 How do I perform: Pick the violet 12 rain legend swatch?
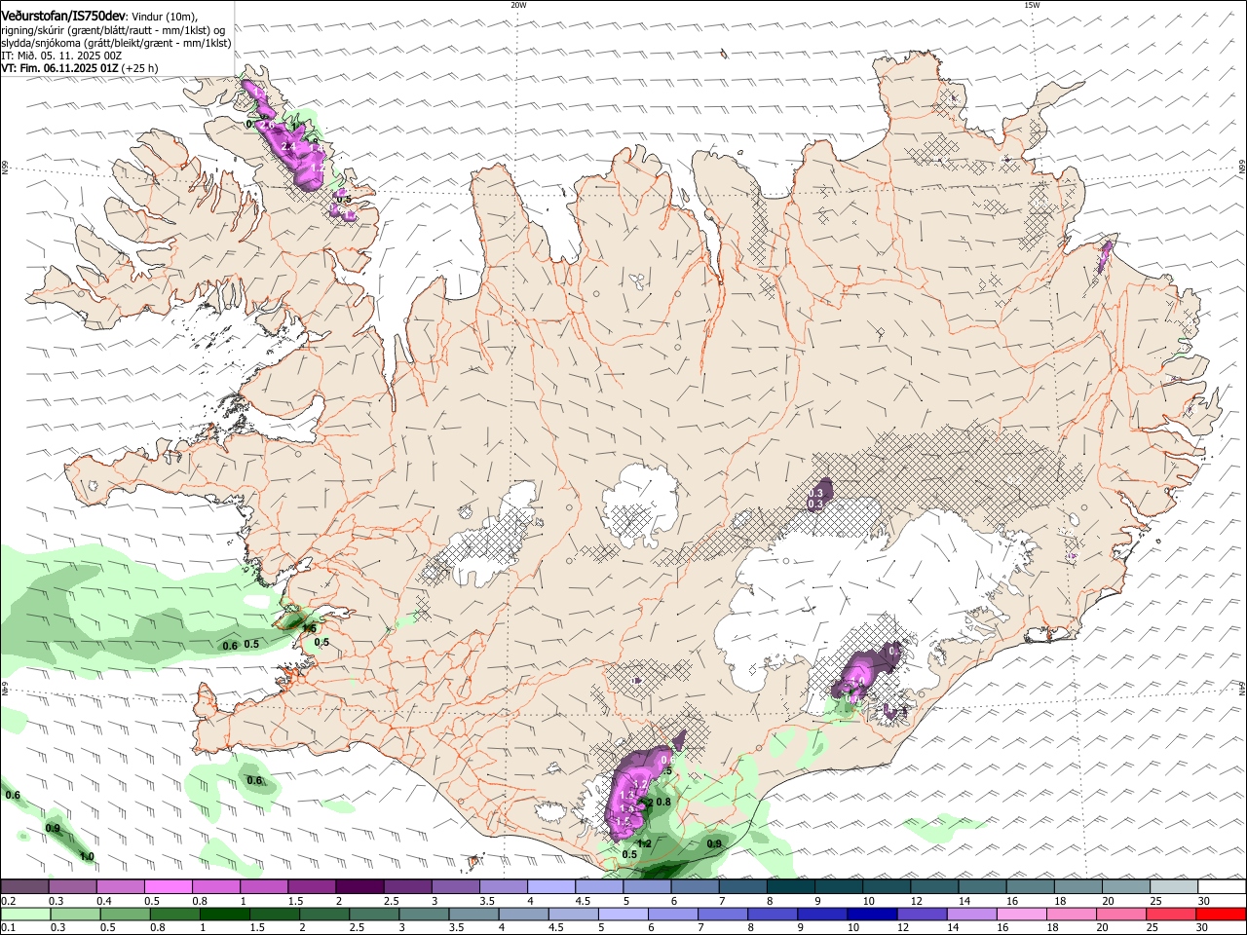922,915
